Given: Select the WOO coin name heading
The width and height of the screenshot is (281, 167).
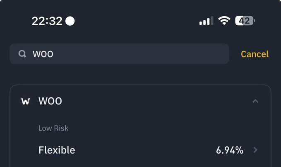Looking at the screenshot, I should click(x=50, y=101).
